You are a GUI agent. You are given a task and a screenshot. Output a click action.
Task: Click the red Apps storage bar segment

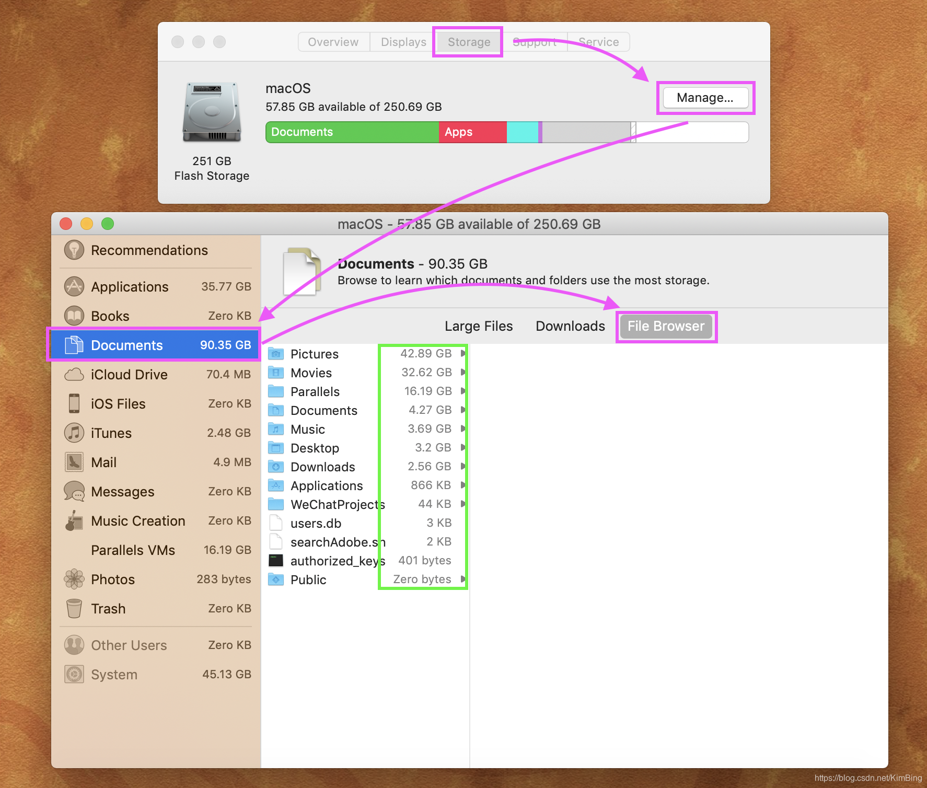coord(473,132)
